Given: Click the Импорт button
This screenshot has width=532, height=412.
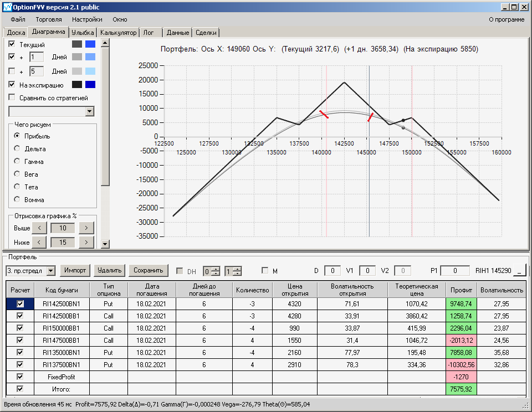Looking at the screenshot, I should (75, 270).
